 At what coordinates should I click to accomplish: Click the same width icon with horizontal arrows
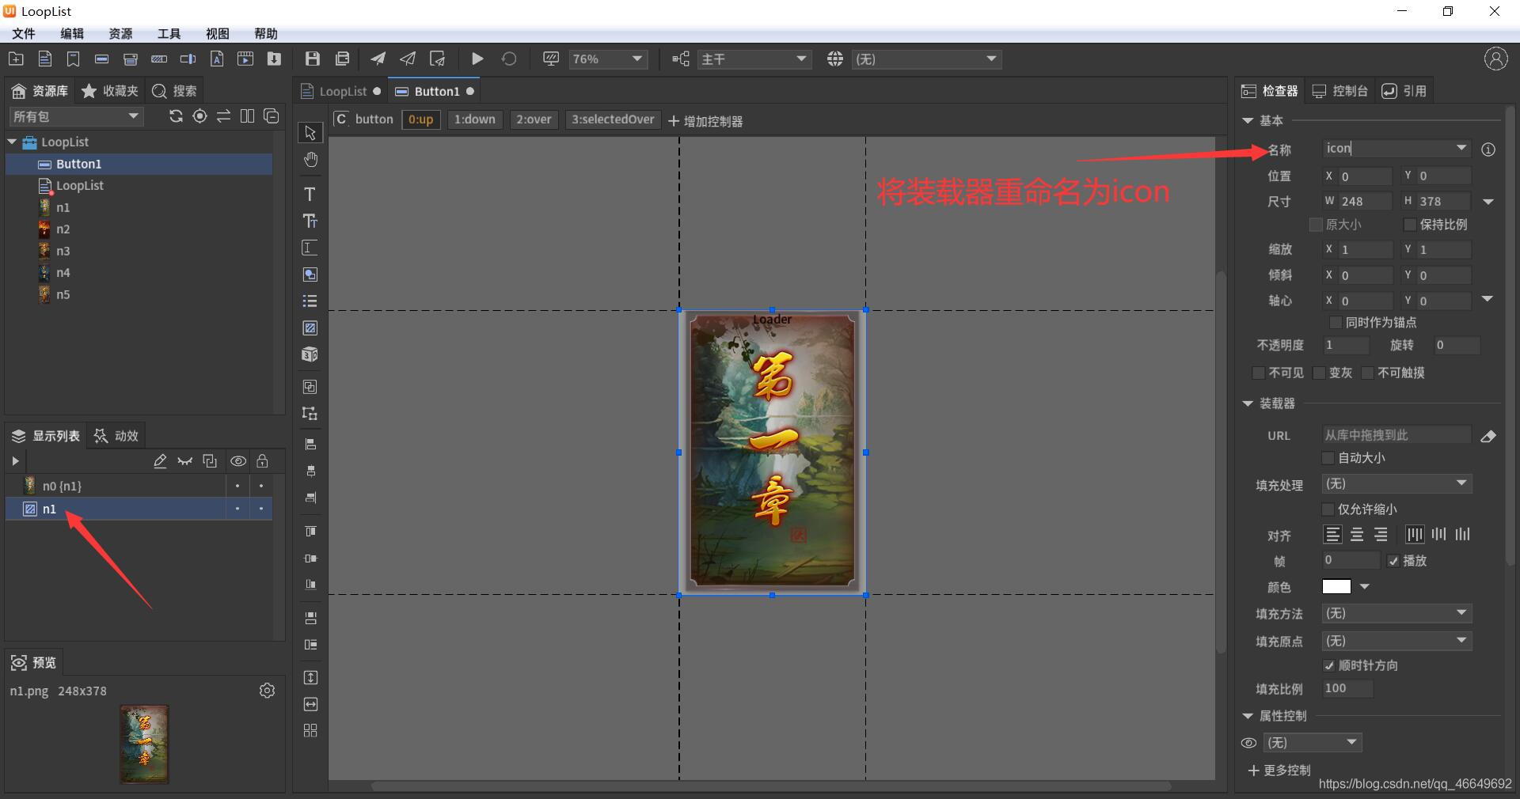(310, 704)
